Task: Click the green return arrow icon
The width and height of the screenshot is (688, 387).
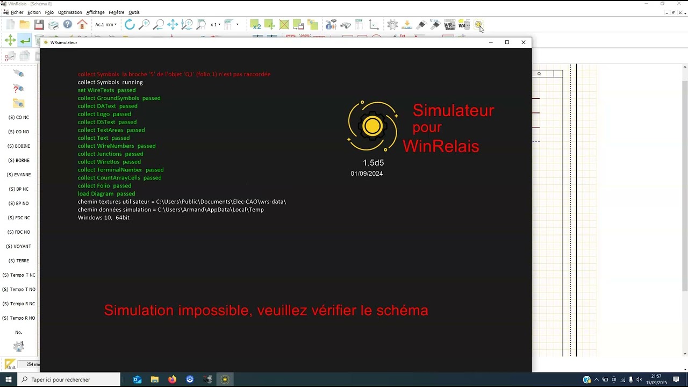Action: click(x=25, y=40)
